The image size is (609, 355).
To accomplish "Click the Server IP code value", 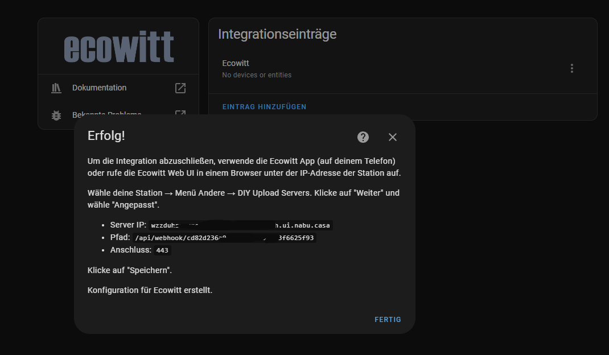I will 240,225.
